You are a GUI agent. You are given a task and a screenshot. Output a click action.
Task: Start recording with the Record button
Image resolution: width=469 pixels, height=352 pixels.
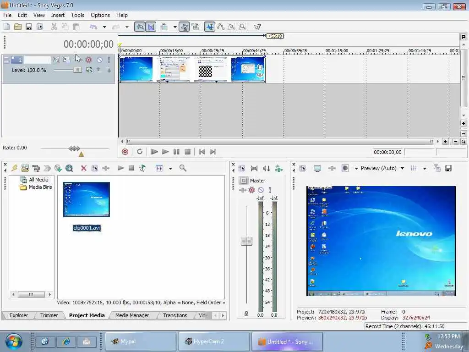[x=125, y=152]
